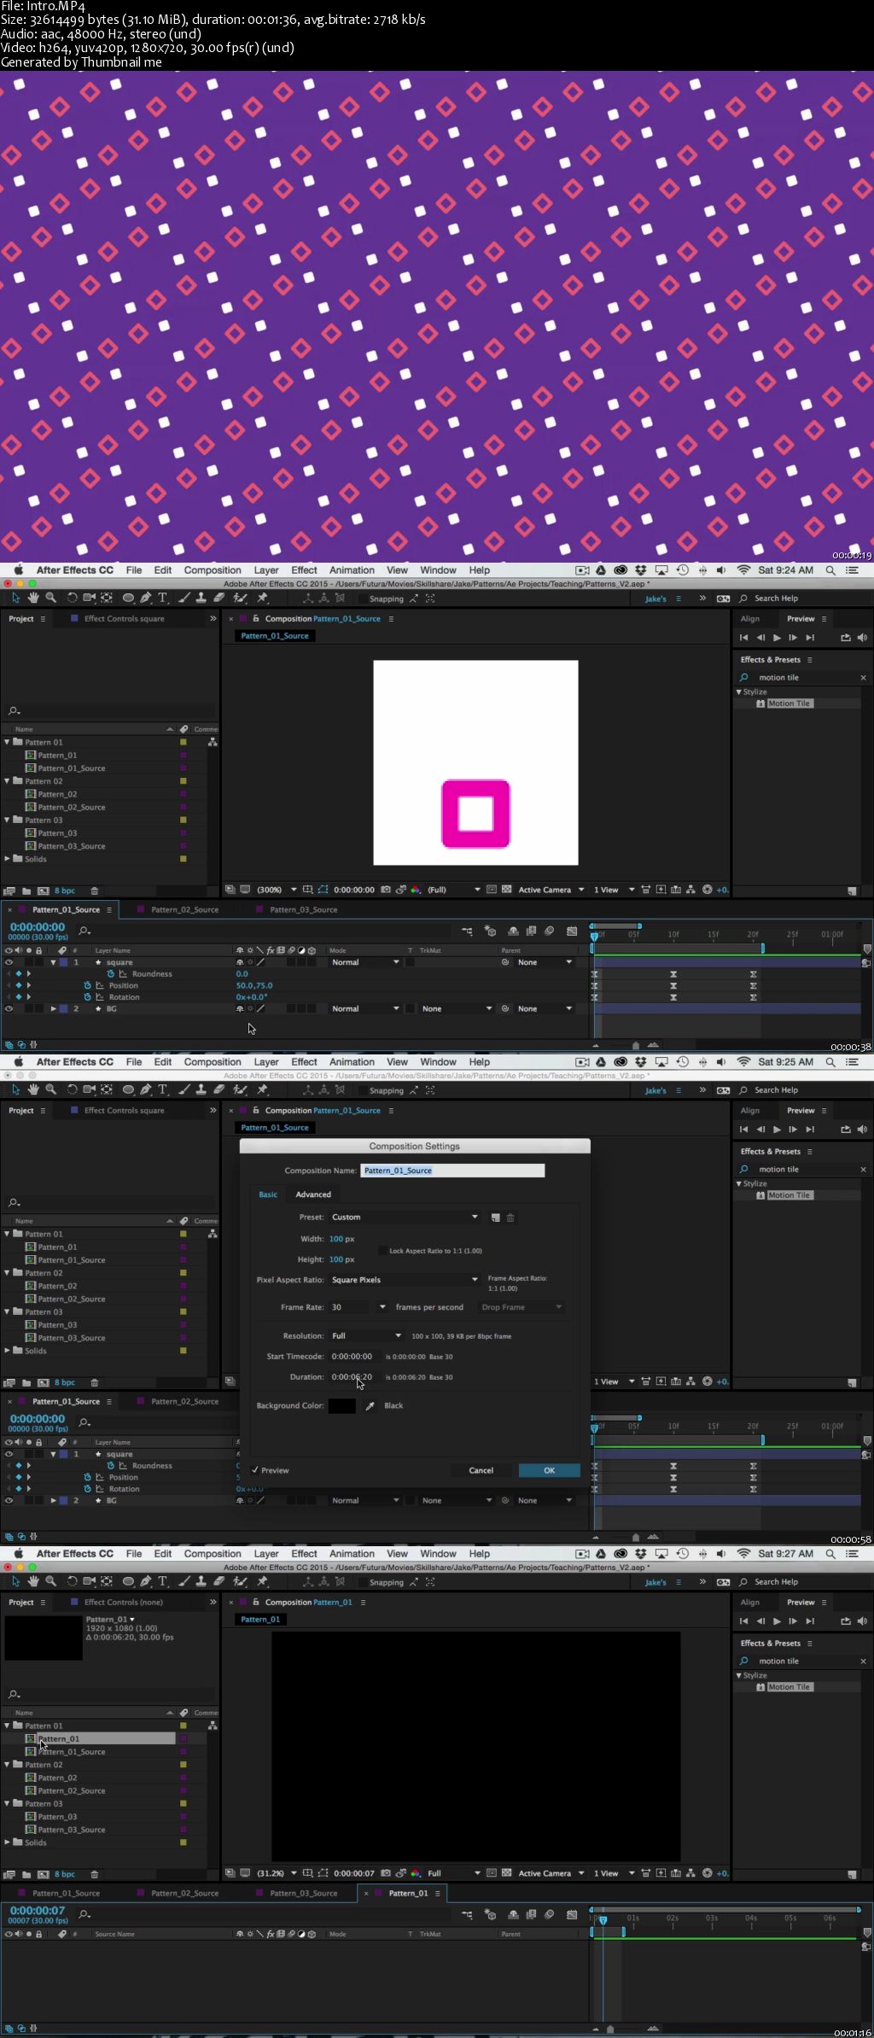Viewport: 874px width, 2038px height.
Task: Open (300%) magnification dropdown in 9:24 AM viewer
Action: (x=277, y=890)
